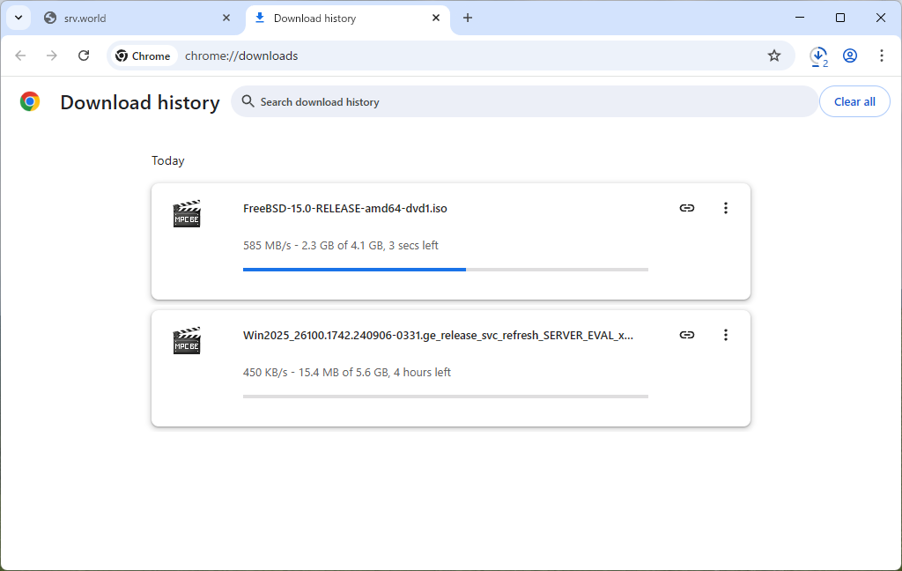Viewport: 902px width, 571px height.
Task: Open the three-dot menu for Win2025 download
Action: point(726,335)
